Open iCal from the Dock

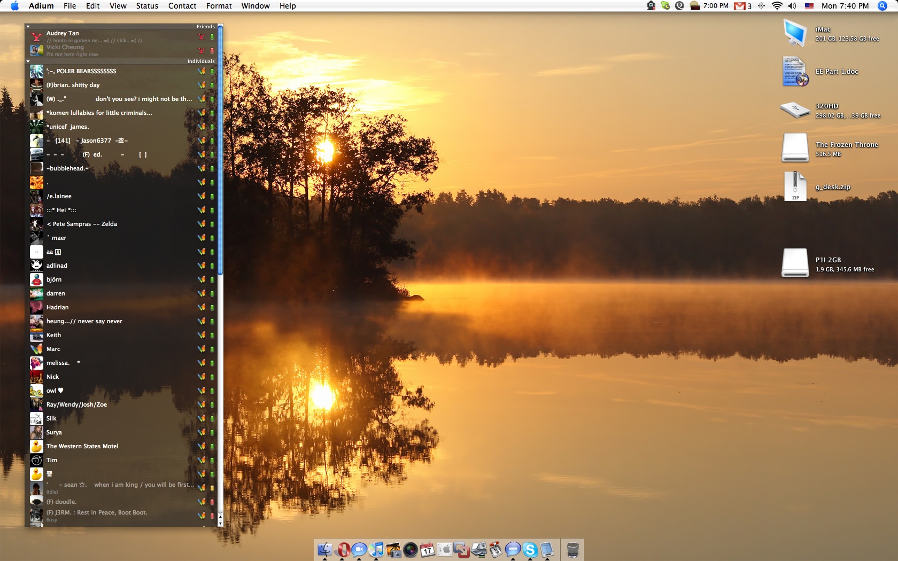point(428,549)
